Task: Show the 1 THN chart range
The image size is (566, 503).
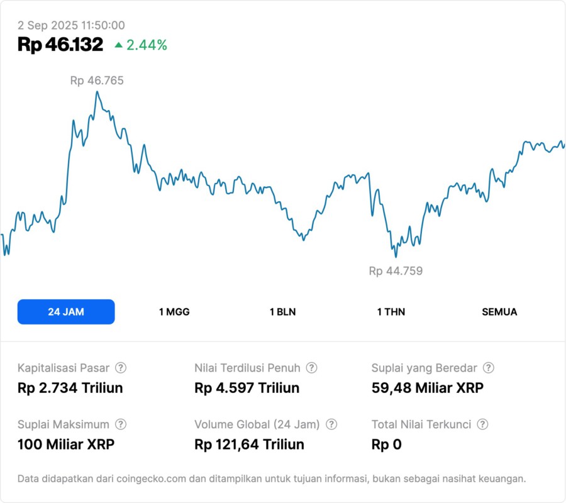Action: [391, 312]
